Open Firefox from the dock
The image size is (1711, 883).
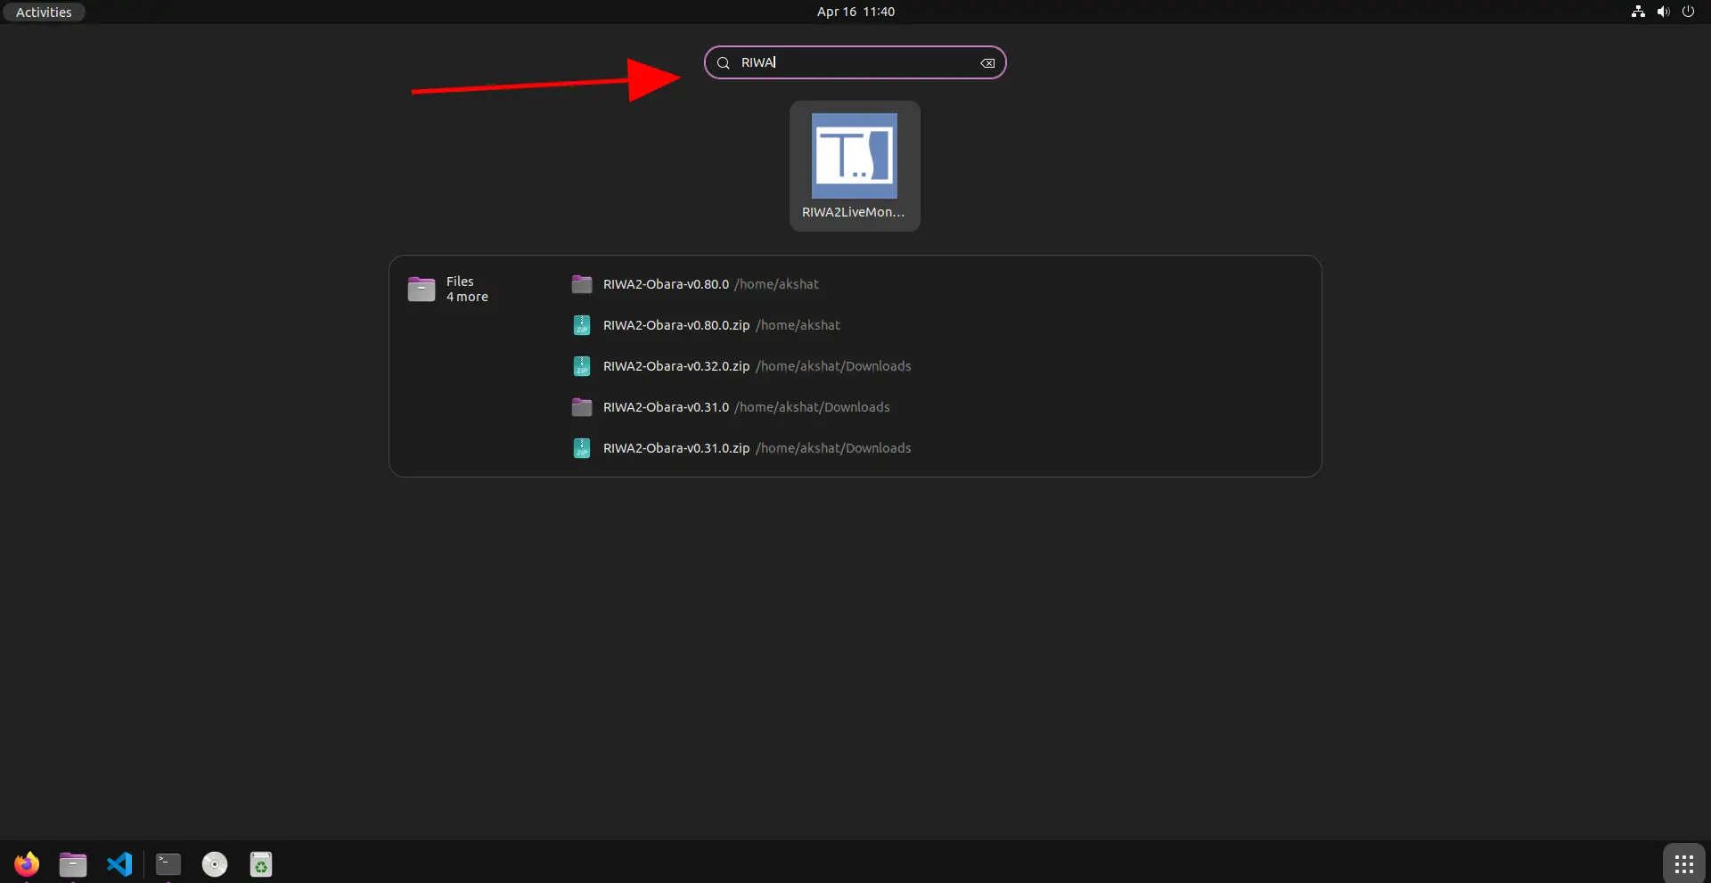coord(27,863)
